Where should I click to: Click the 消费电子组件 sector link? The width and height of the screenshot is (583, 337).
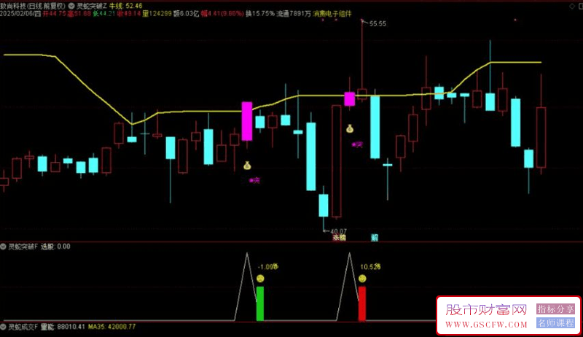pos(332,14)
